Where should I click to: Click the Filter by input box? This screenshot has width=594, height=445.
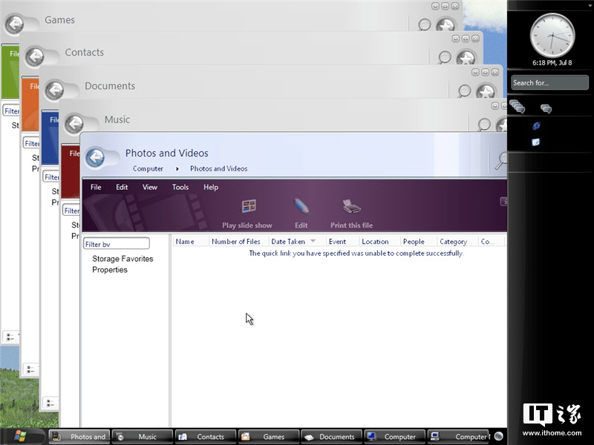pos(116,243)
